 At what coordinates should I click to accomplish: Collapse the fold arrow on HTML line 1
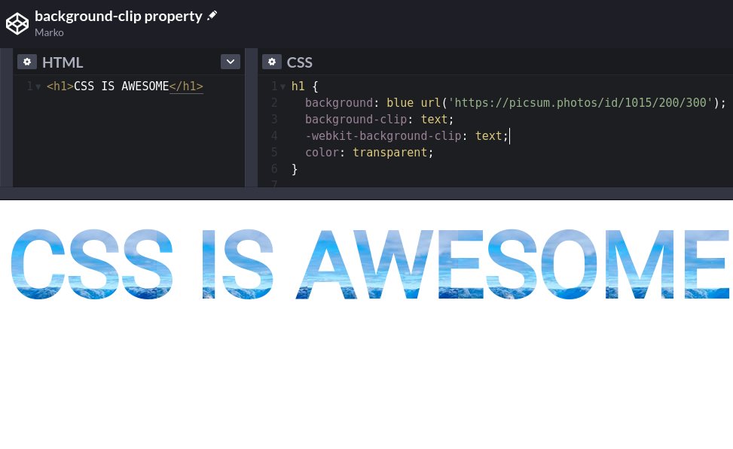(x=38, y=86)
